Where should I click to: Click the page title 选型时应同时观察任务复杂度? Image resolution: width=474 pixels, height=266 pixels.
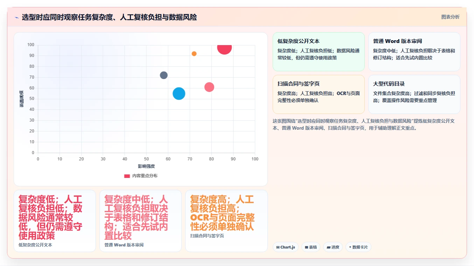point(109,17)
